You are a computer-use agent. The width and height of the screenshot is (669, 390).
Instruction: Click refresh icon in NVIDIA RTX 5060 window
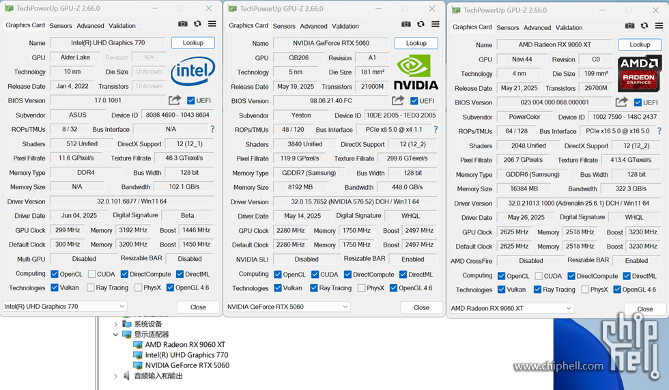click(x=421, y=25)
